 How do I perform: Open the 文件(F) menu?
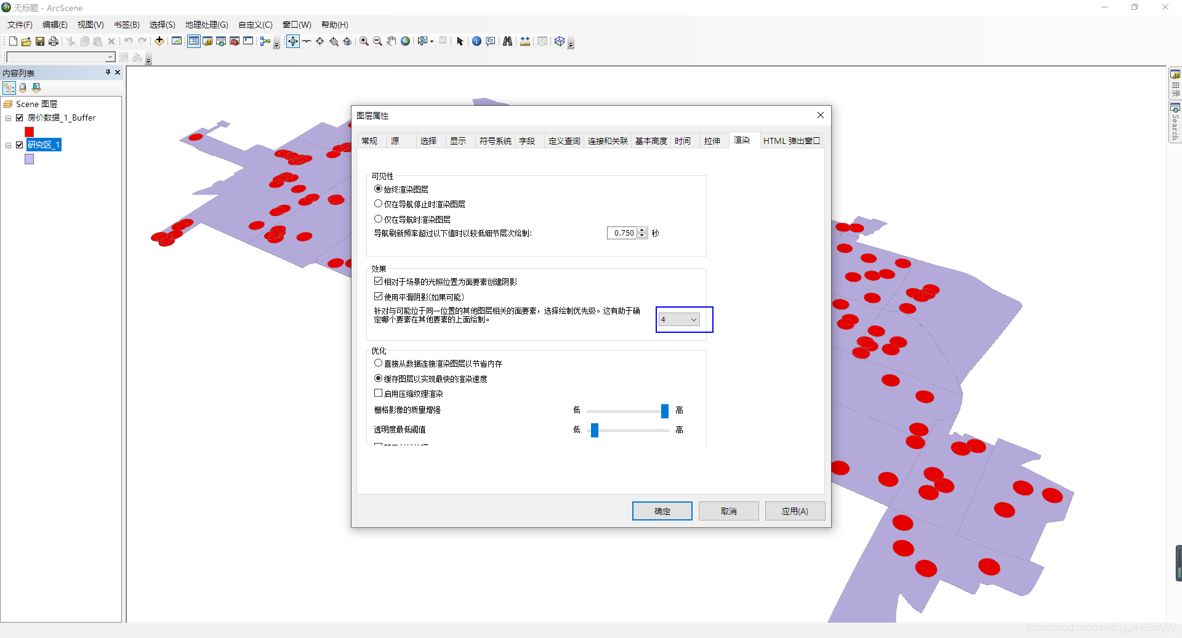pos(20,25)
